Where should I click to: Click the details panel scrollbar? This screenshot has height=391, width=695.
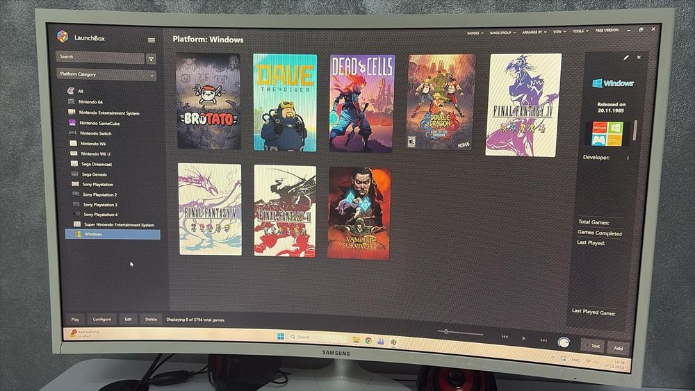click(x=637, y=130)
